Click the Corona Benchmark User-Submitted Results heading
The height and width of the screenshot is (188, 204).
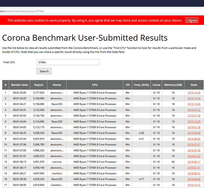[x=85, y=38]
